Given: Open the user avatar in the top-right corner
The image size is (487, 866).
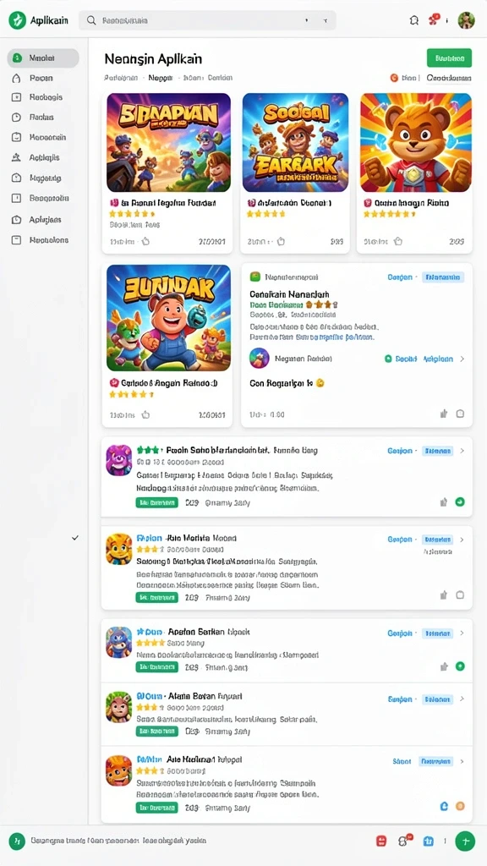Looking at the screenshot, I should coord(466,20).
